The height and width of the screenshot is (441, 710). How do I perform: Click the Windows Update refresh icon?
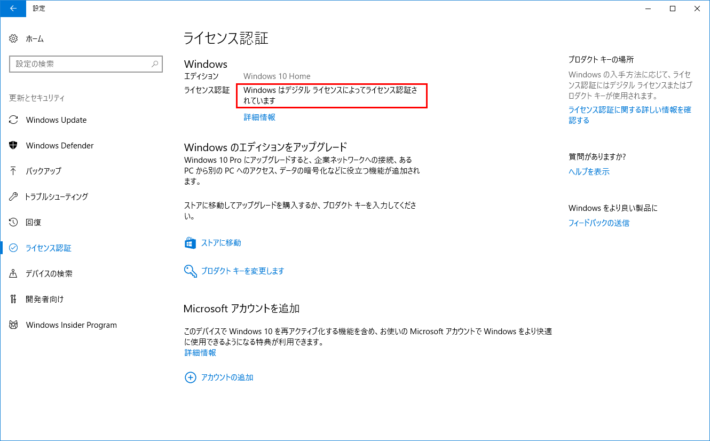(x=14, y=120)
